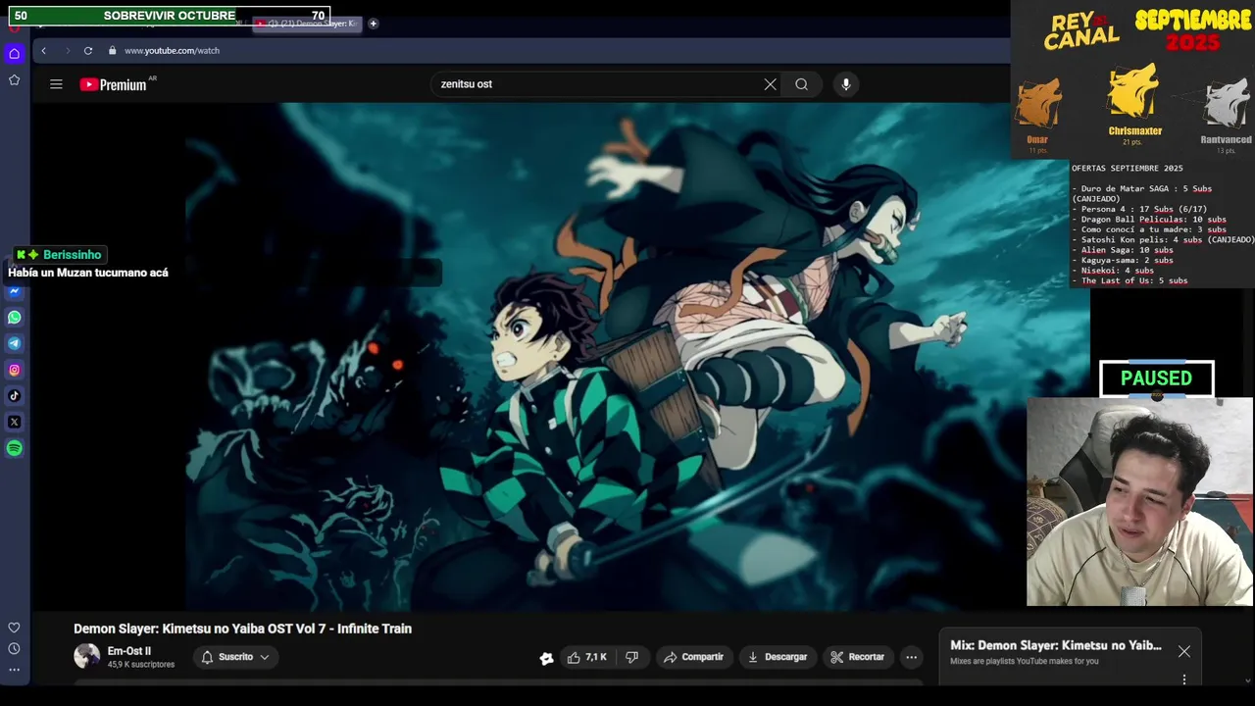This screenshot has height=706, width=1255.
Task: Click the page scrollbar down arrow
Action: coord(1248,681)
